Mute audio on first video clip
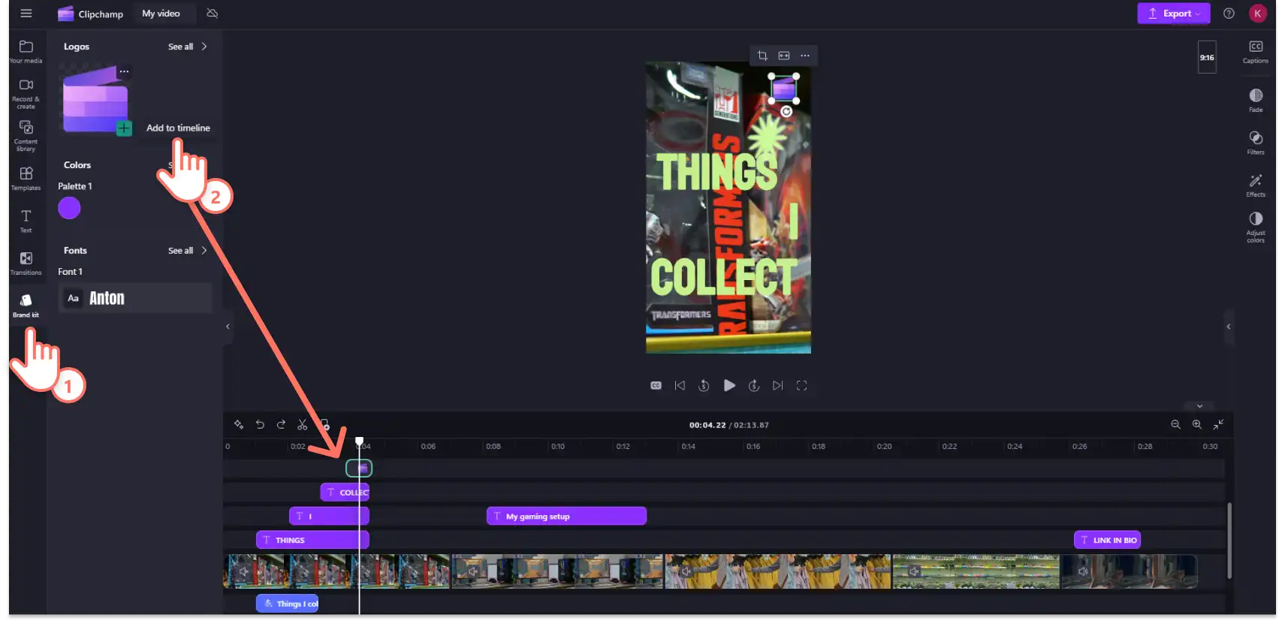The image size is (1279, 621). 243,571
